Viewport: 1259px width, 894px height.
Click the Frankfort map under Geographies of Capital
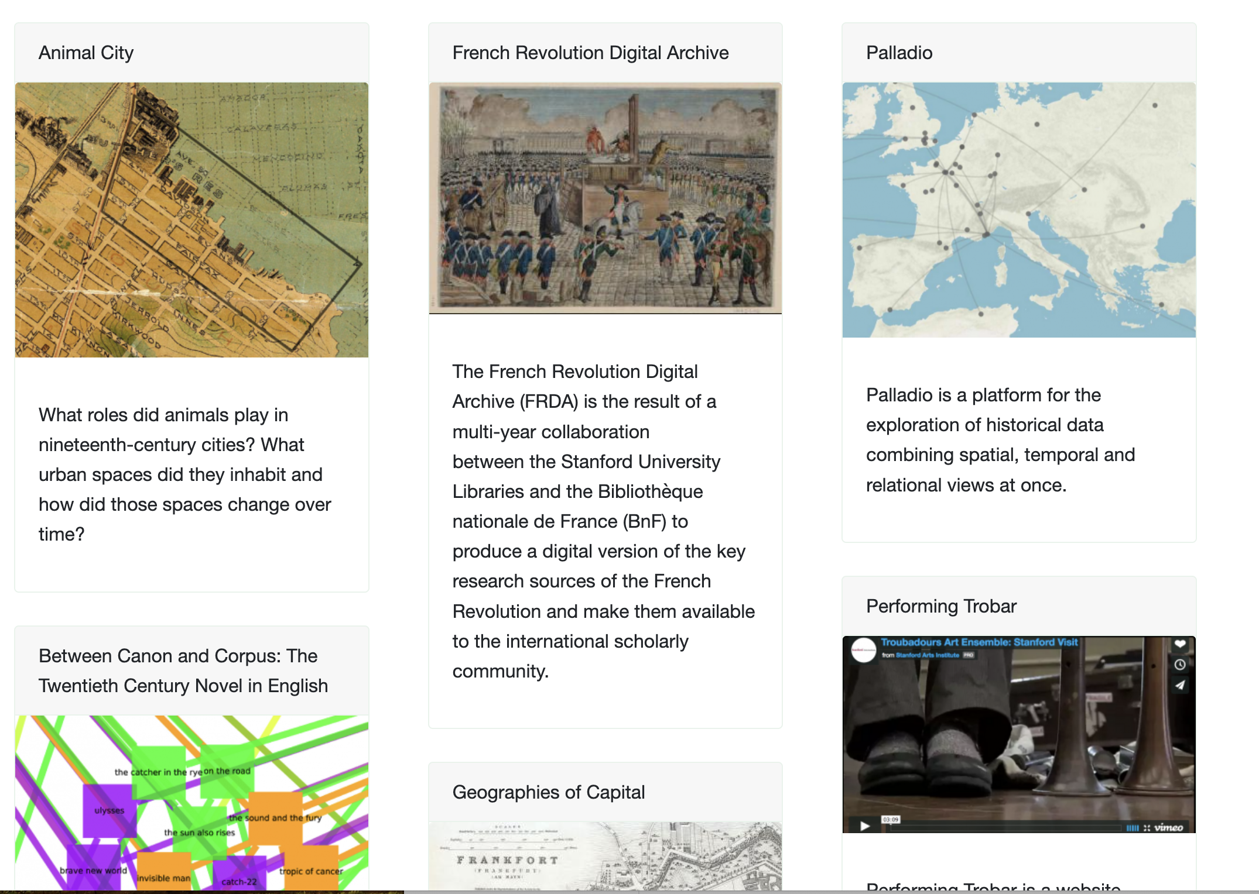click(605, 857)
